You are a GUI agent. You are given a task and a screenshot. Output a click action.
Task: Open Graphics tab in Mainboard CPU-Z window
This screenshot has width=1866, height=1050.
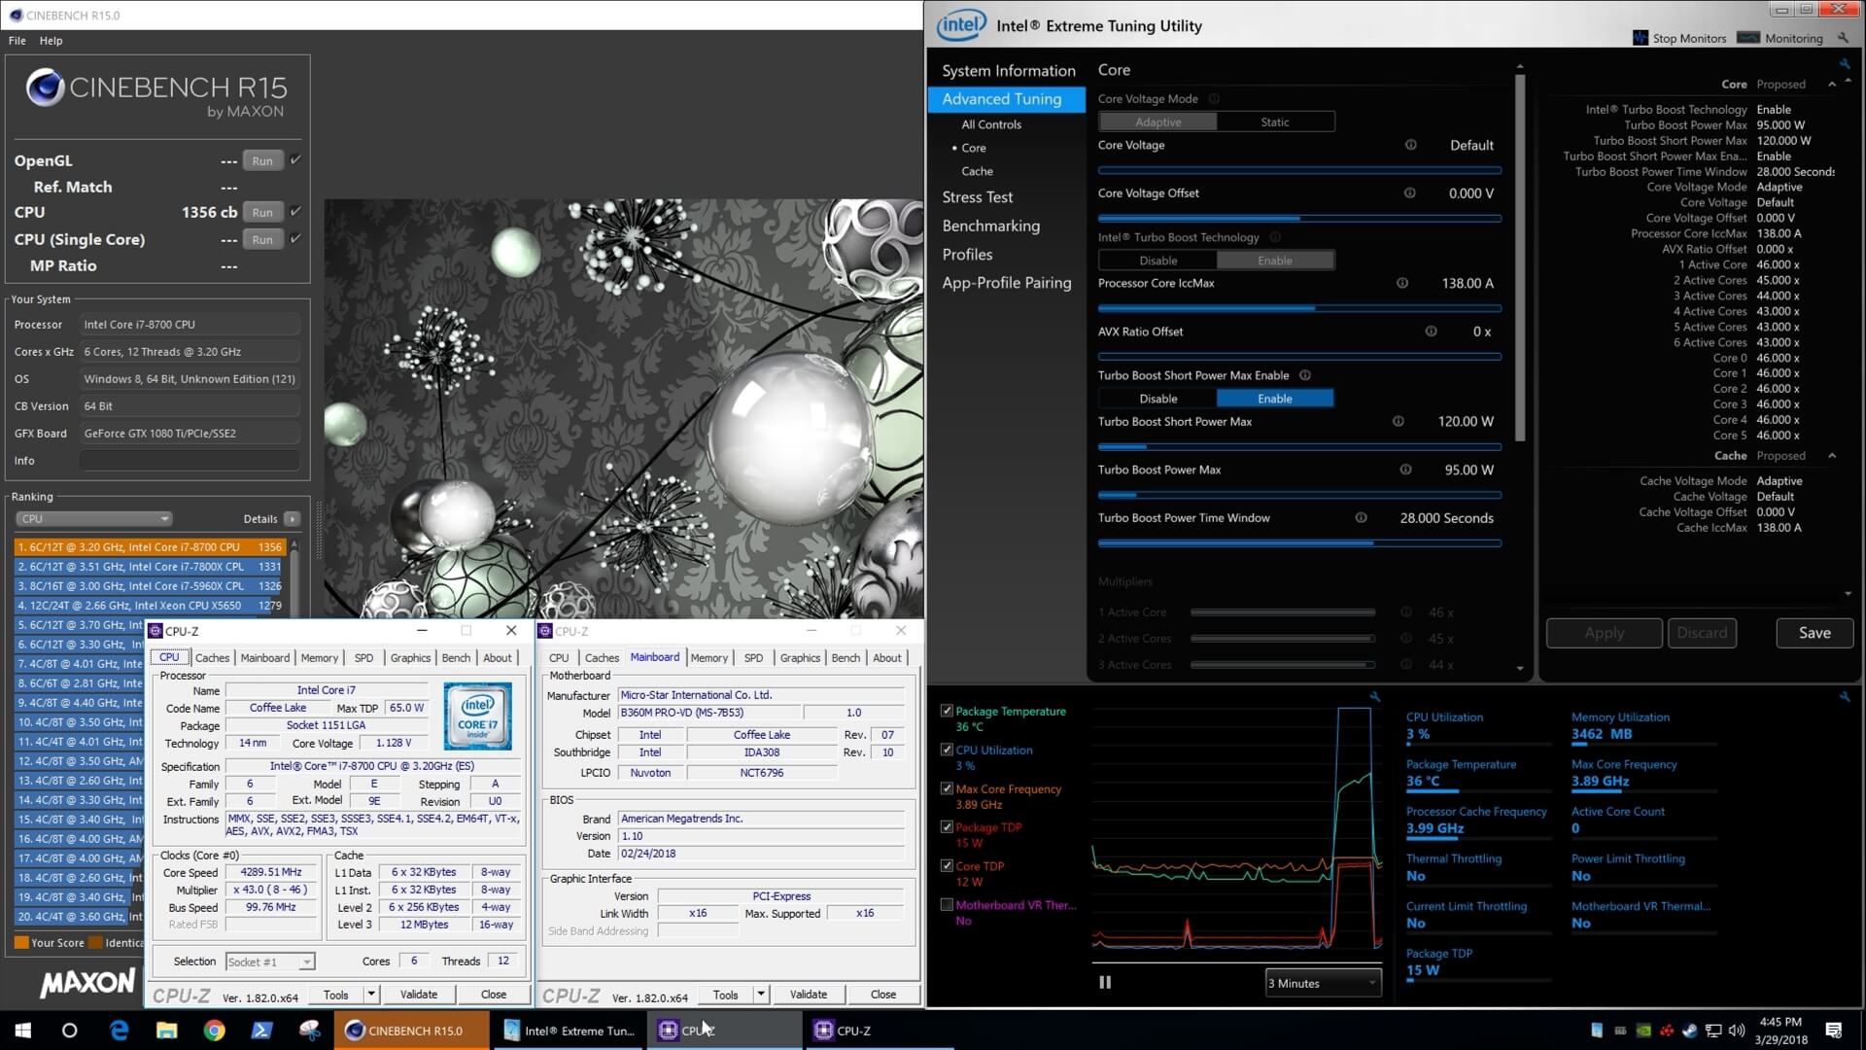pyautogui.click(x=800, y=658)
